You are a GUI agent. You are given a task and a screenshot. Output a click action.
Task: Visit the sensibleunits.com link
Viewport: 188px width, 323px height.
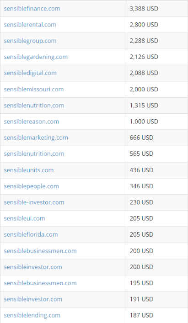[x=29, y=170]
